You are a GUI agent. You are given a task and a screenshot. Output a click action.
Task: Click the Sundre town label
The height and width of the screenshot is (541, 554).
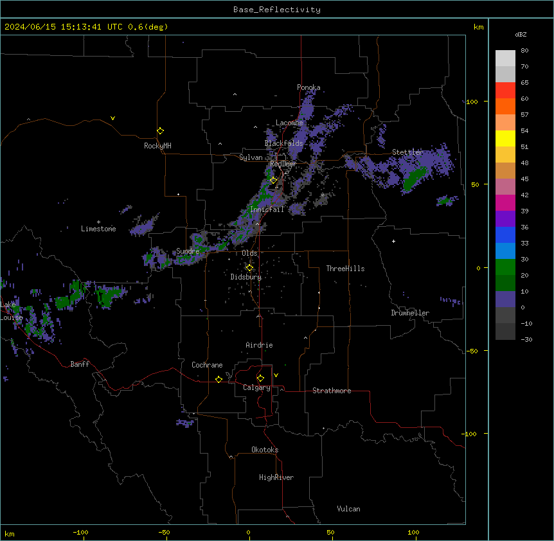(188, 251)
